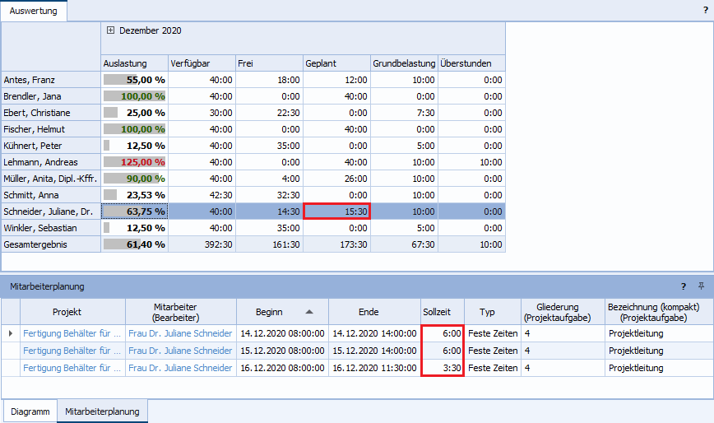Screen dimensions: 714x423
Task: Click the Typ column header
Action: pyautogui.click(x=488, y=312)
